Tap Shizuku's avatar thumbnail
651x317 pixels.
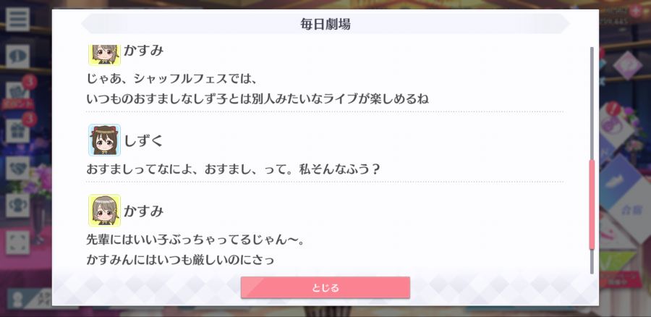[x=104, y=140]
